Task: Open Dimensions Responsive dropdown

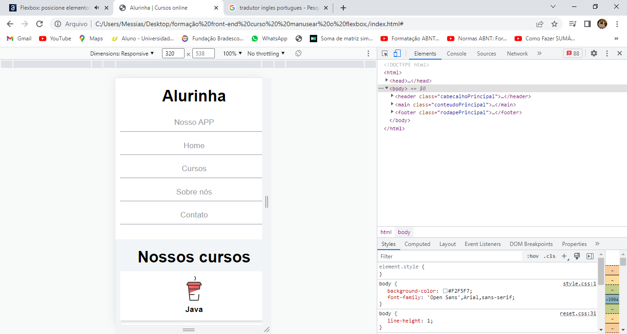Action: click(122, 54)
